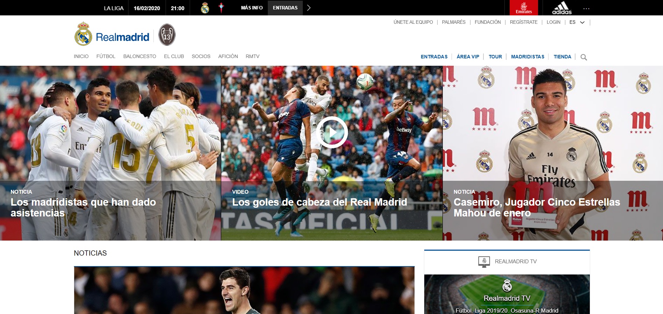Click Fútbol Liga 2019/20 Osasuna-R.Madrid caption
The width and height of the screenshot is (663, 314).
point(507,311)
